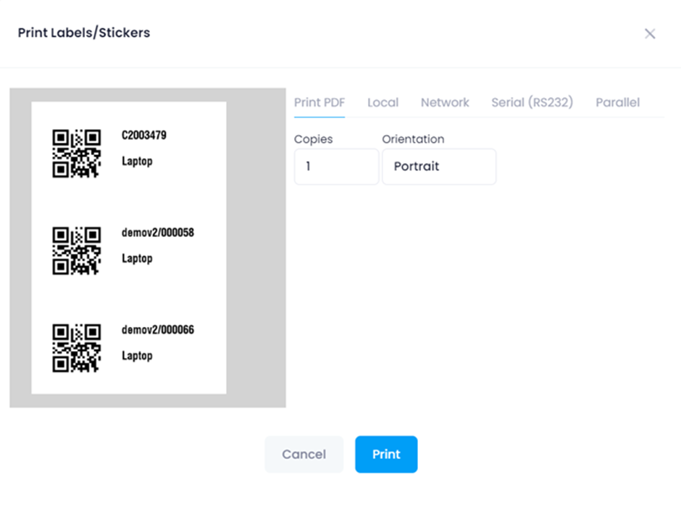Click the Print Labels/Stickers dialog title
Viewport: 681px width, 517px height.
click(84, 33)
